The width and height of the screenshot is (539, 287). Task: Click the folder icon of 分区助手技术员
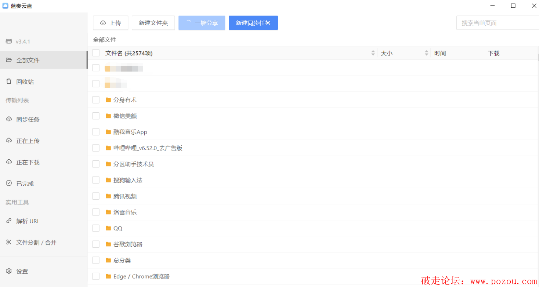pos(108,164)
